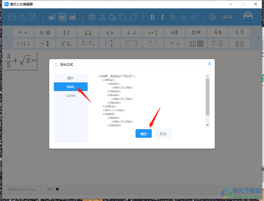Open the vector arrow overbar templates

pos(239,43)
